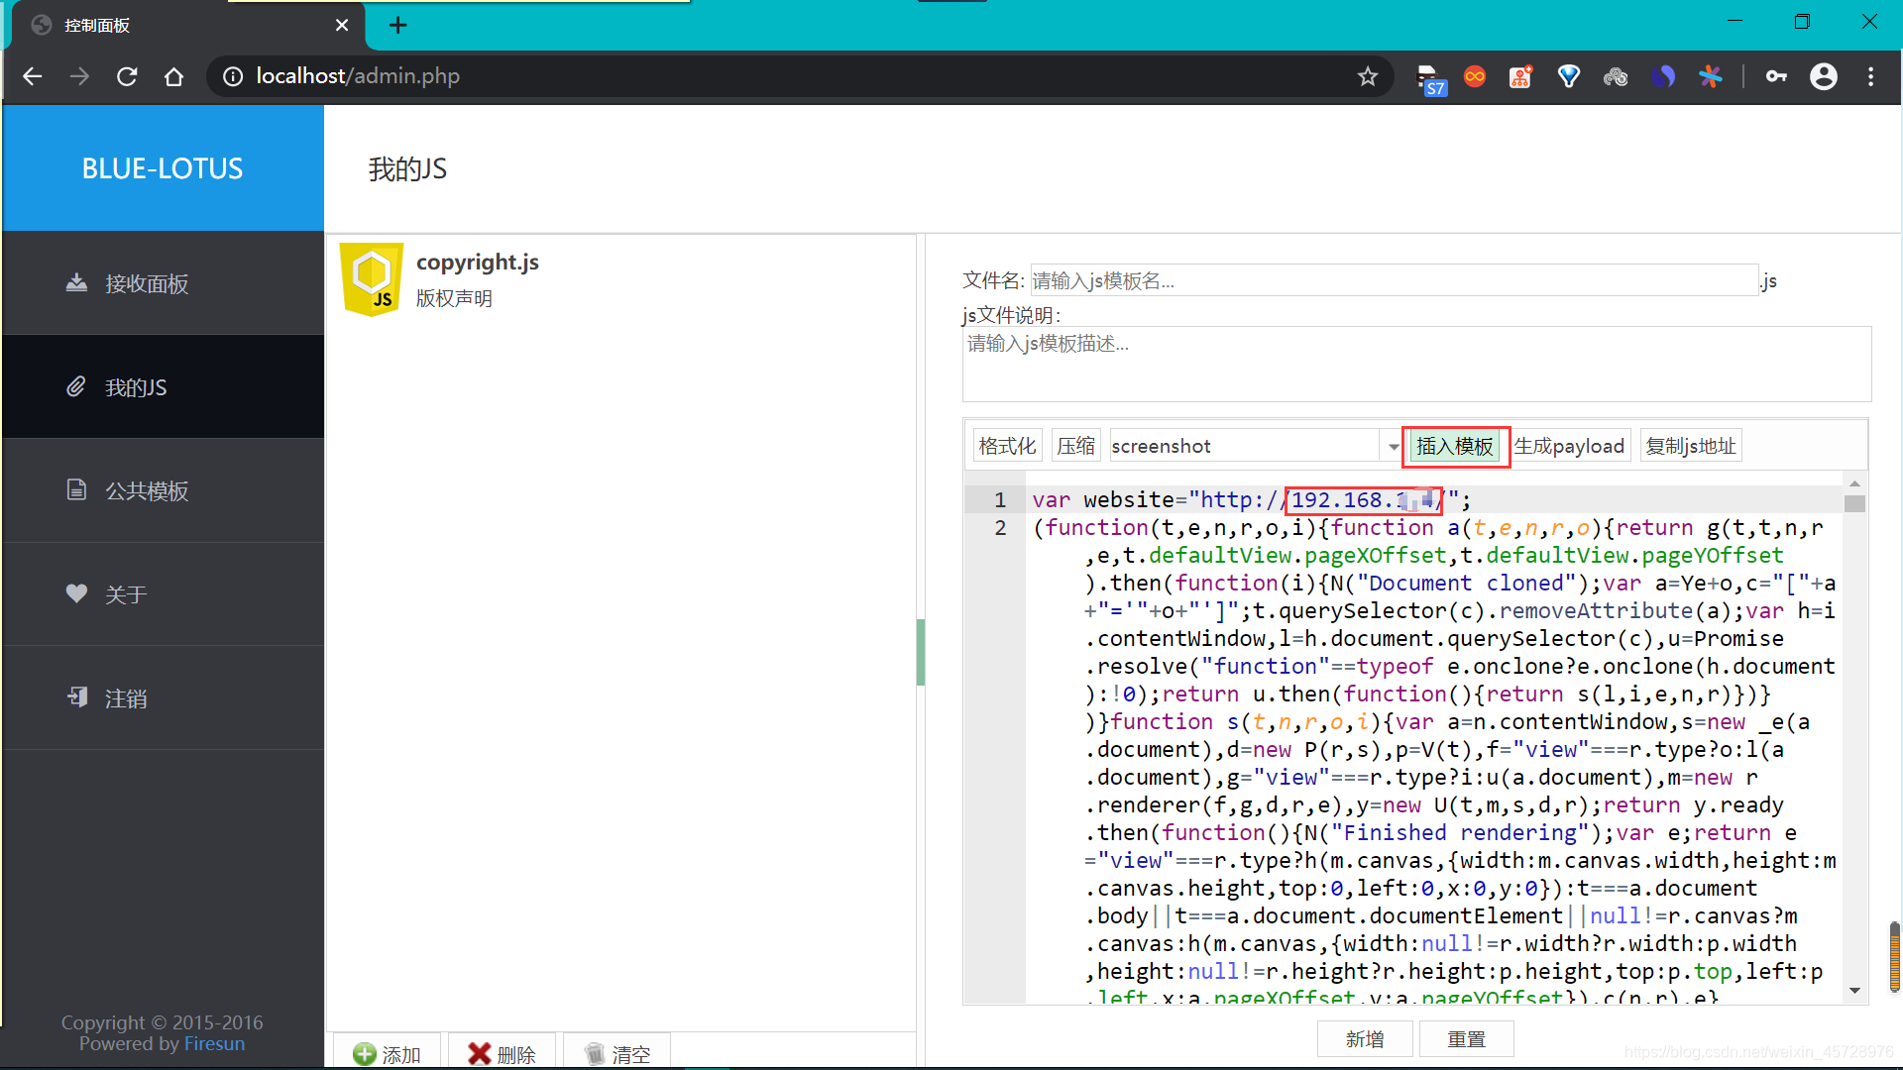Open browser three-dot menu

pyautogui.click(x=1870, y=76)
